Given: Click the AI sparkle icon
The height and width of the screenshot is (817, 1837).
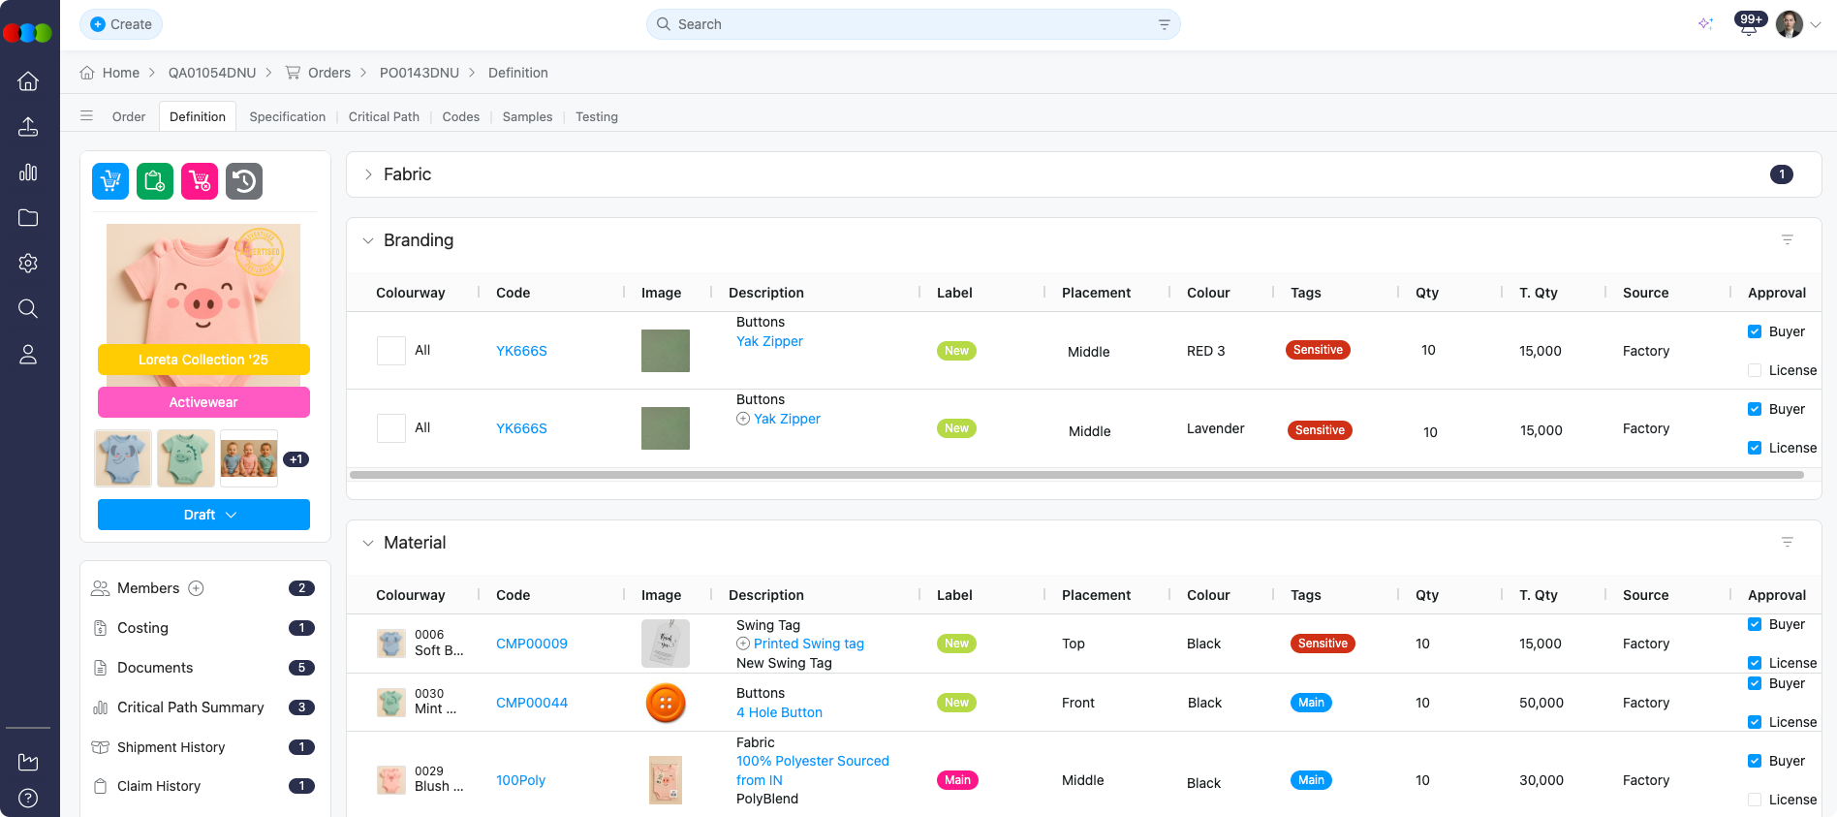Looking at the screenshot, I should coord(1705,24).
